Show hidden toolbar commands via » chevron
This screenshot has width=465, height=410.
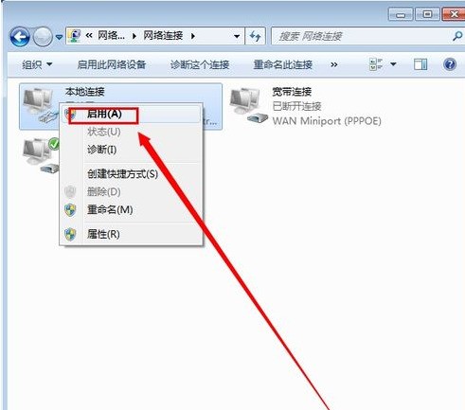click(334, 65)
